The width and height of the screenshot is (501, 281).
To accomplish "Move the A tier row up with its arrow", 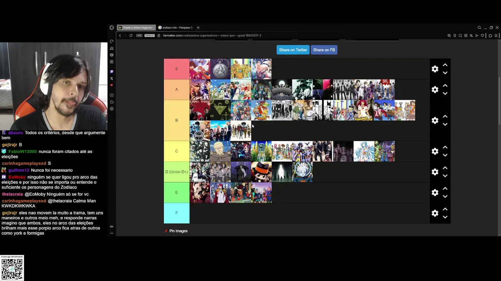I will pyautogui.click(x=445, y=86).
